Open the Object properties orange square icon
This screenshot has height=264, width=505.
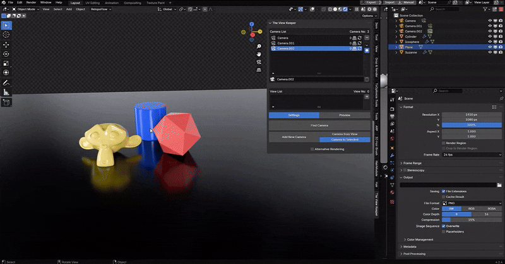(392, 148)
